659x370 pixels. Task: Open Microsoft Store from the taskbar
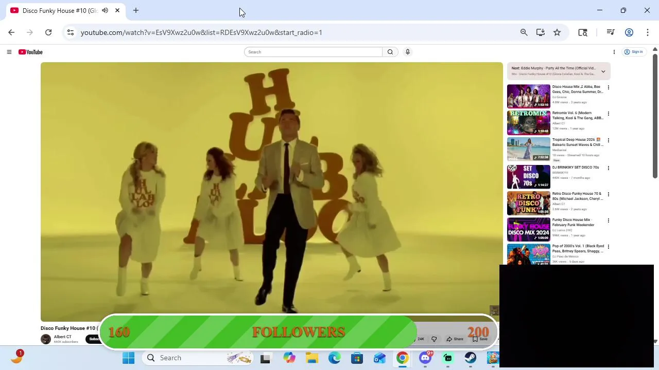(x=357, y=358)
